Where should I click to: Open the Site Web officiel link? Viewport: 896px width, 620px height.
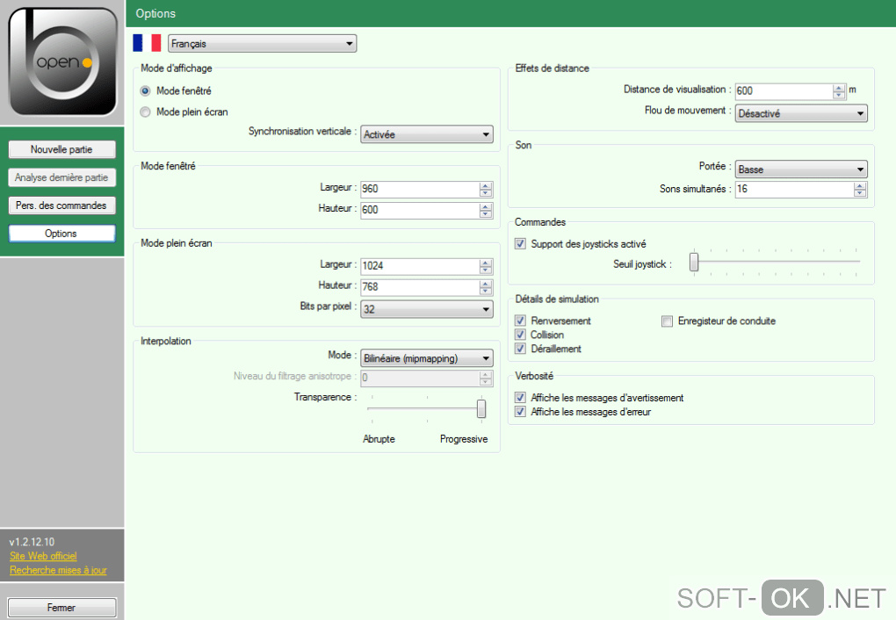tap(43, 556)
